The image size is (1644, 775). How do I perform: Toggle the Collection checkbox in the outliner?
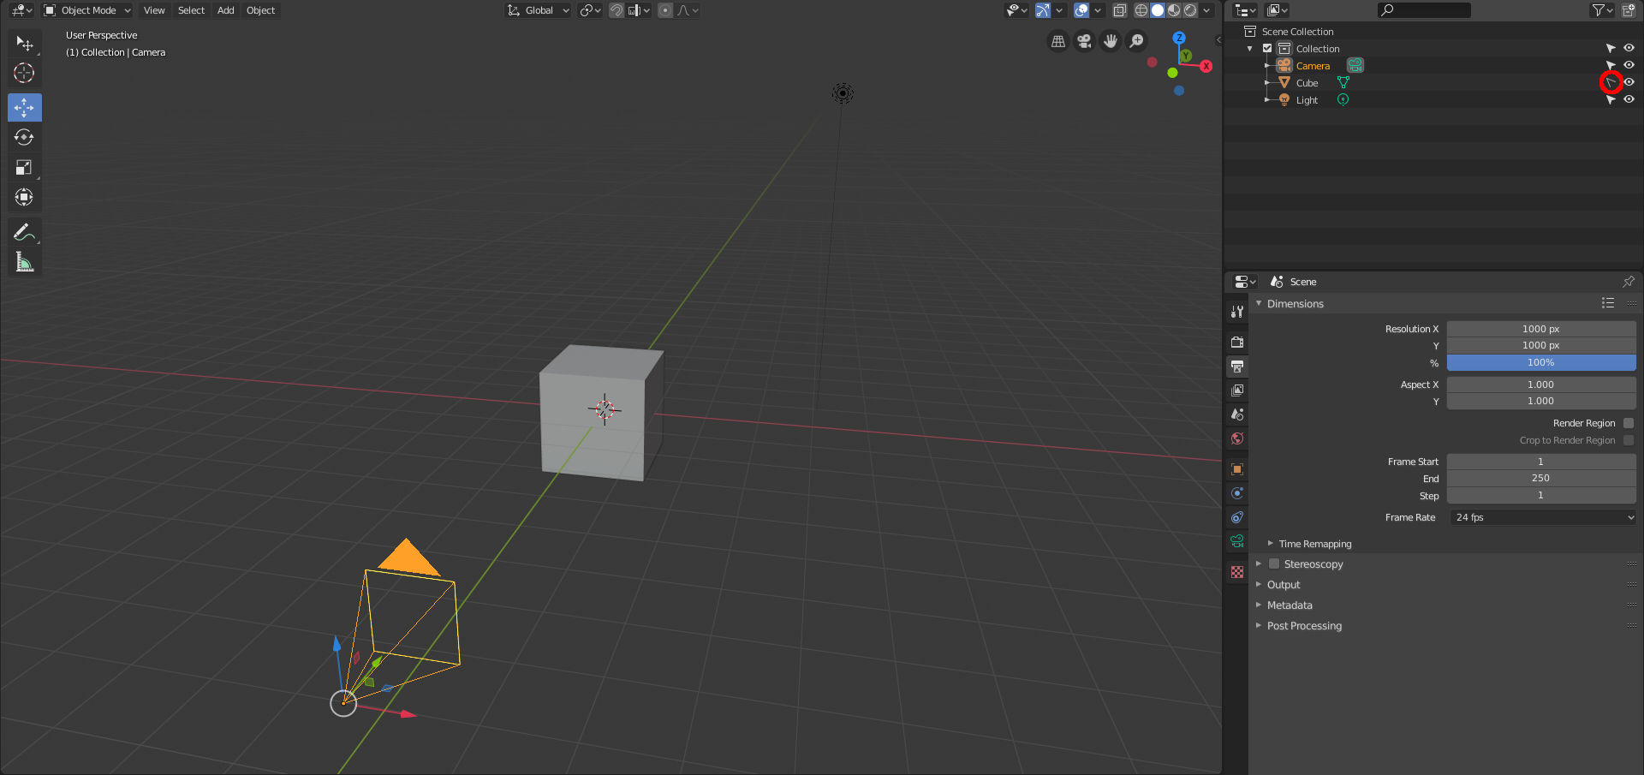point(1267,48)
